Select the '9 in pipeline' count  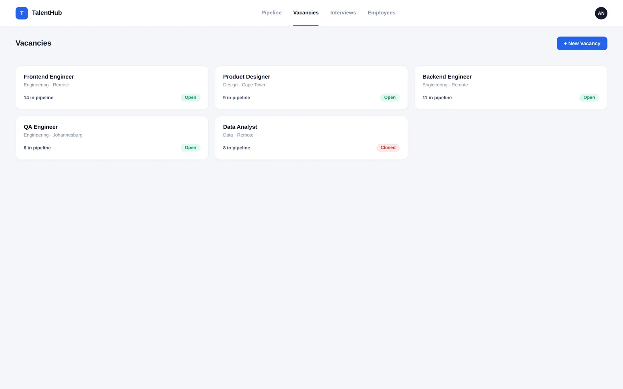236,98
